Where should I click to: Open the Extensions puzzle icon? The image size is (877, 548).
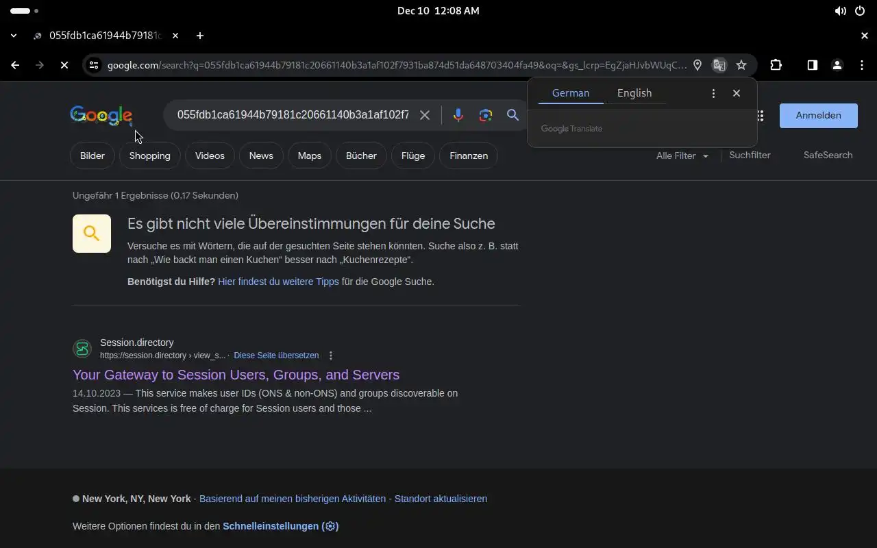coord(776,65)
